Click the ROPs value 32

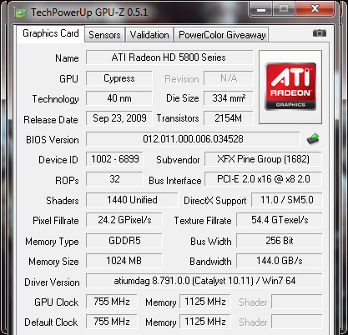point(114,179)
